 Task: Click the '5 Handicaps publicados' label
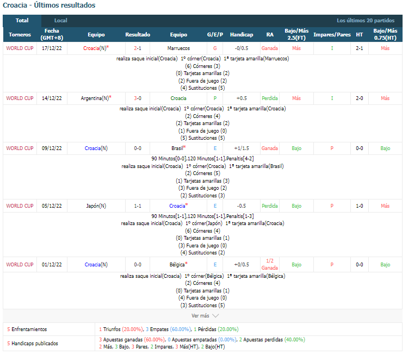coord(33,344)
